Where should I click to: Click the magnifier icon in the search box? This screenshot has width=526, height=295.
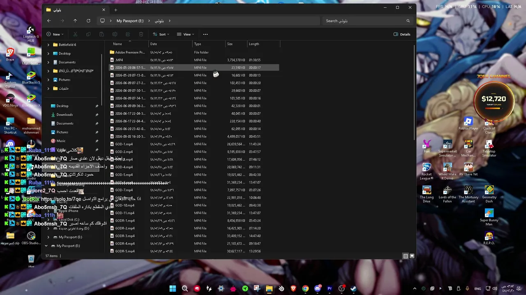(x=408, y=21)
